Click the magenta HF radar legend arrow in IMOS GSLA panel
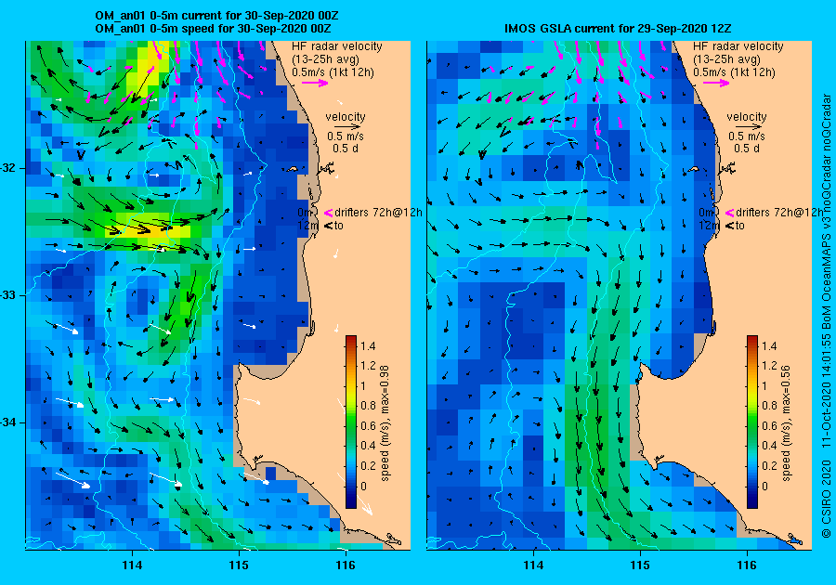Image resolution: width=836 pixels, height=585 pixels. (x=716, y=83)
